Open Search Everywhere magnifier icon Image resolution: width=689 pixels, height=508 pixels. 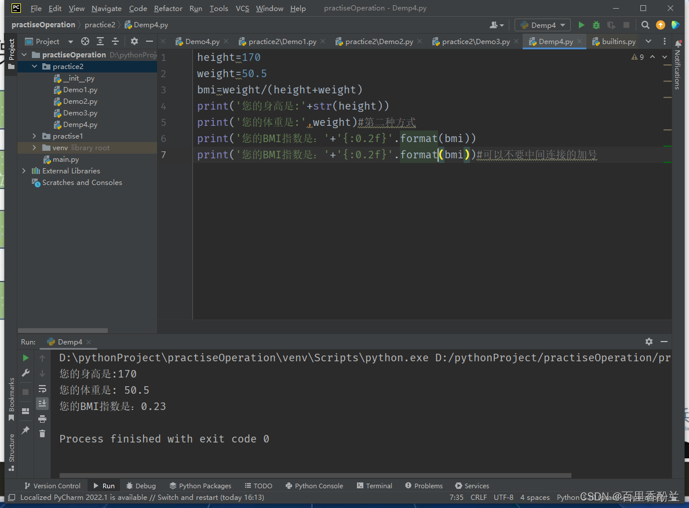[x=645, y=25]
